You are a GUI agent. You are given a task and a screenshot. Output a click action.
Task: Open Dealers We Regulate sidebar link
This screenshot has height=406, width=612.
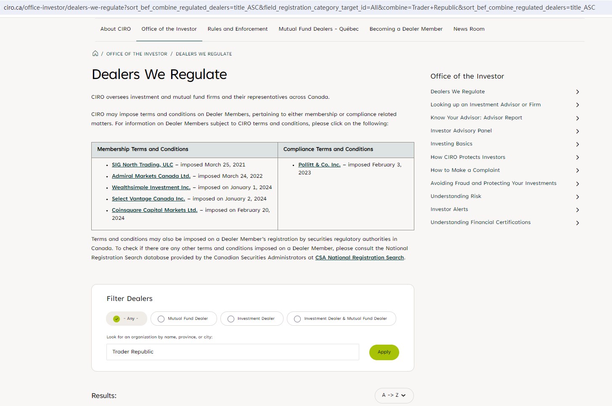point(458,92)
